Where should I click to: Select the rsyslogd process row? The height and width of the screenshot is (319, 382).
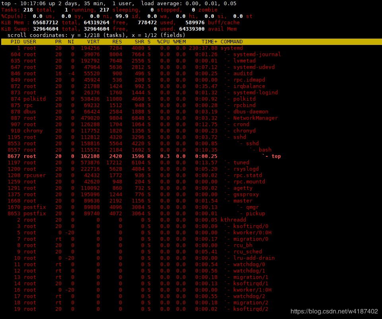tap(246, 169)
